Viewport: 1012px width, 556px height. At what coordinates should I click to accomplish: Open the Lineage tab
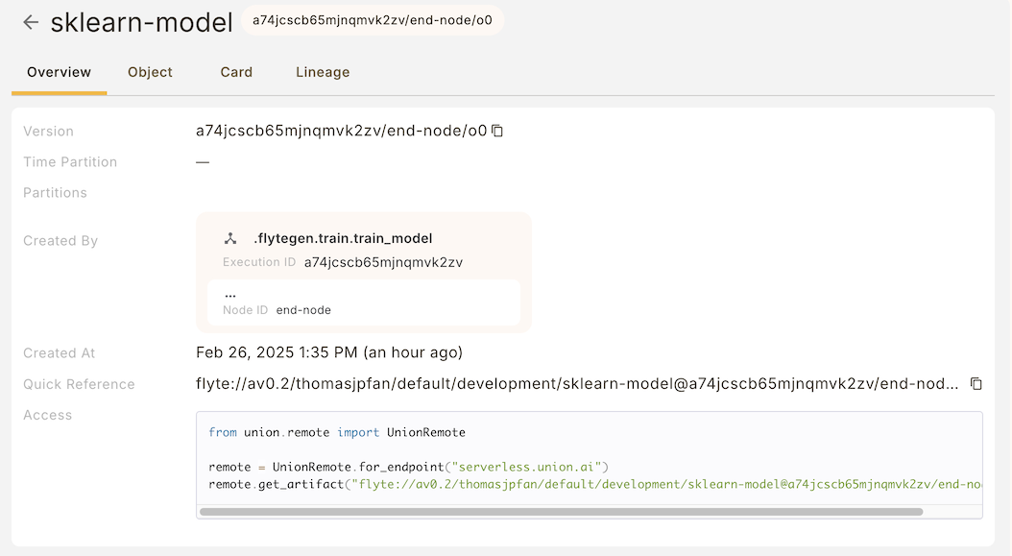pyautogui.click(x=322, y=72)
